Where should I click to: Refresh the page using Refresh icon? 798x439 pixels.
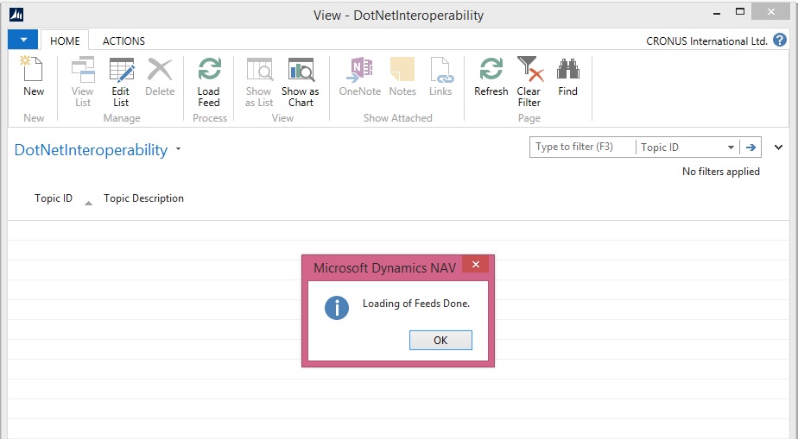click(x=491, y=69)
